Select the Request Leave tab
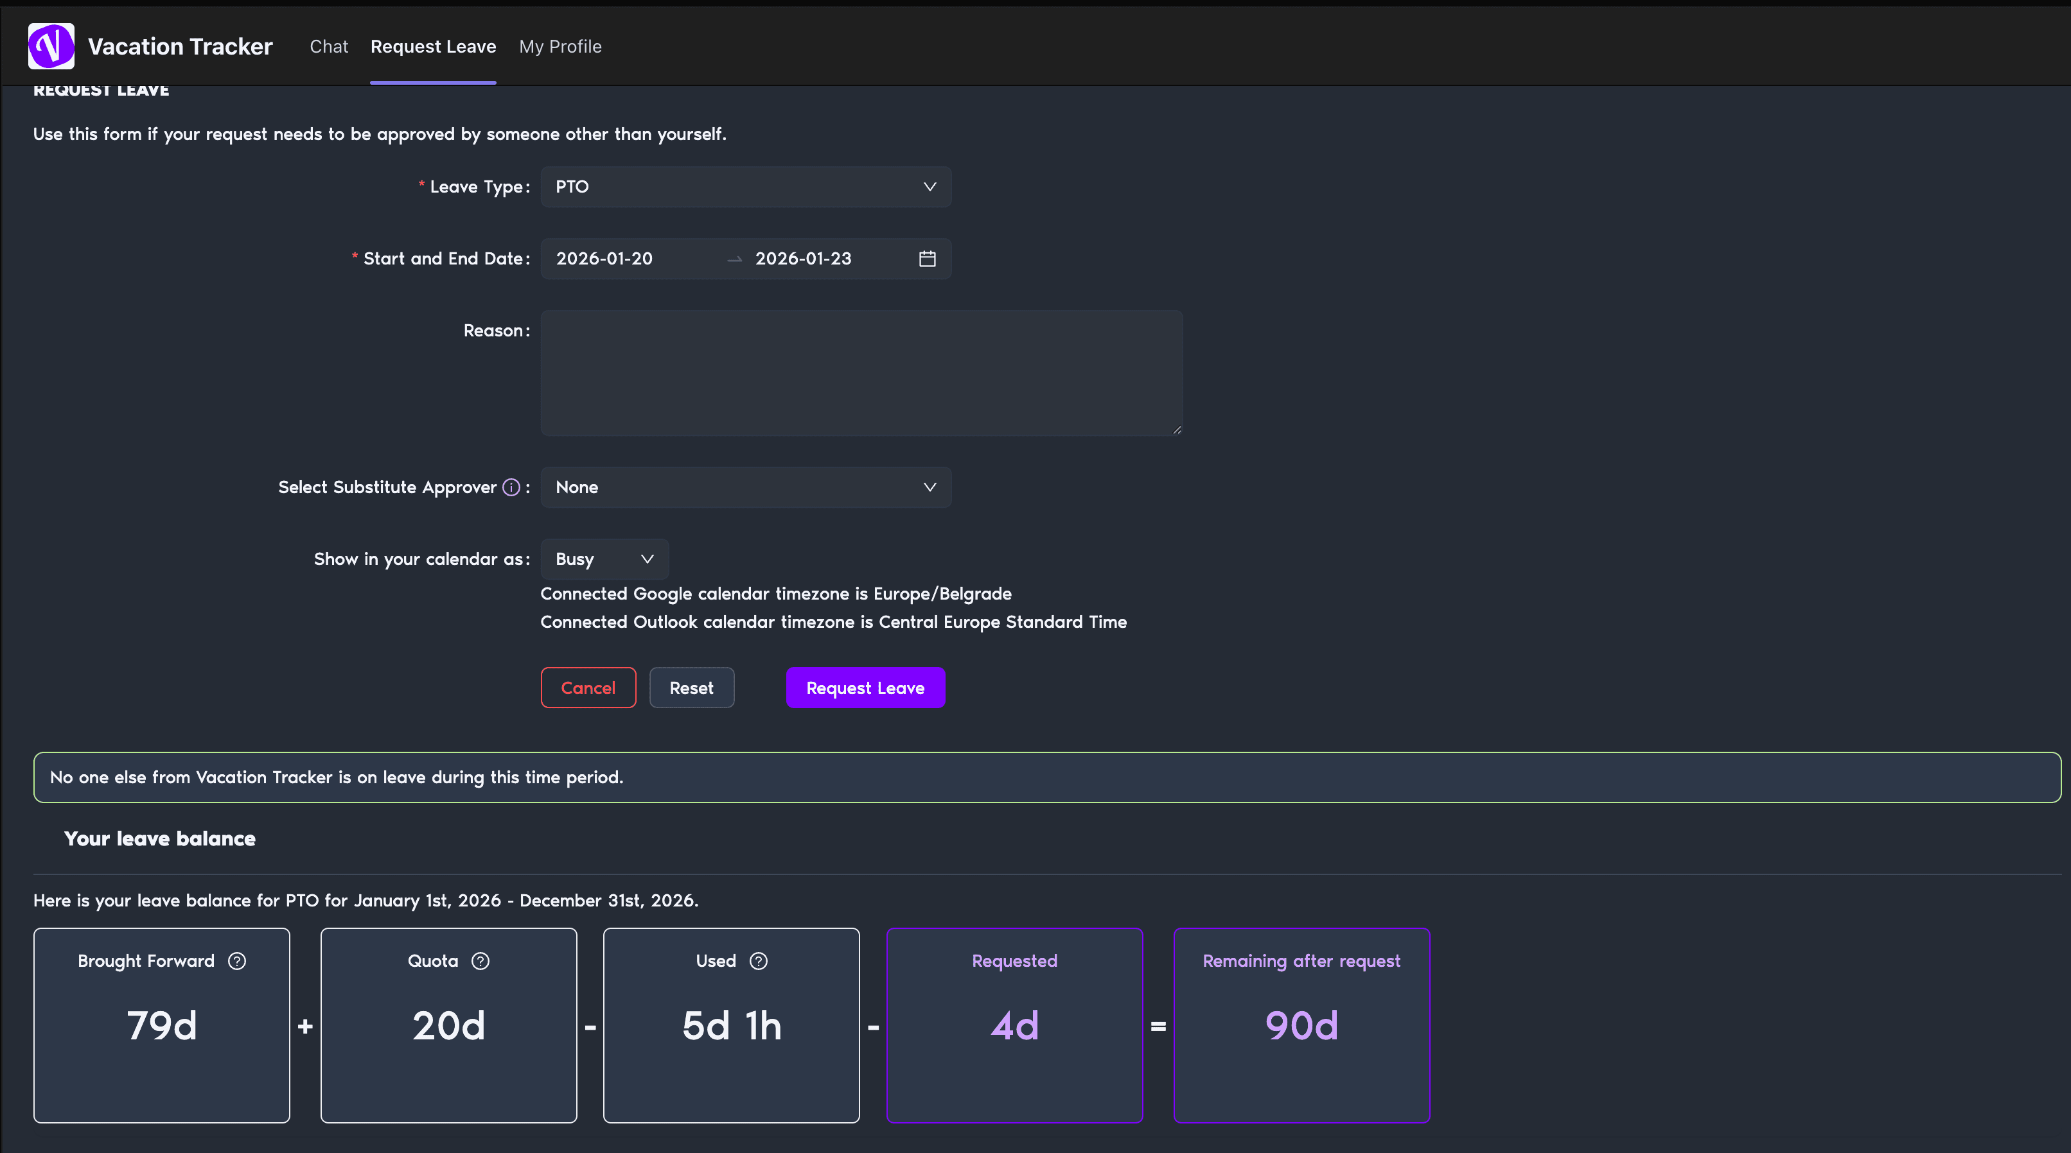The height and width of the screenshot is (1153, 2071). 432,47
